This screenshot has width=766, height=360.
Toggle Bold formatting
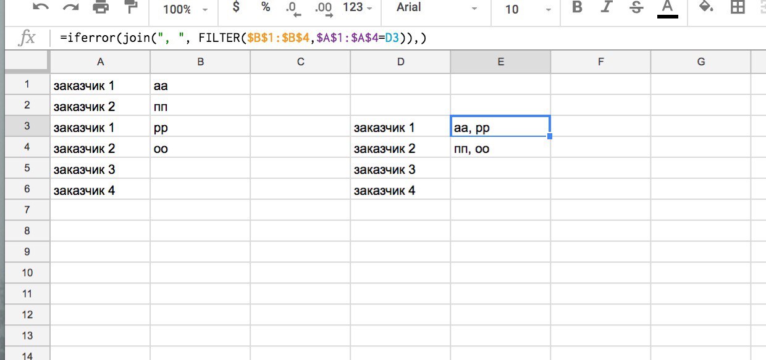click(x=578, y=7)
